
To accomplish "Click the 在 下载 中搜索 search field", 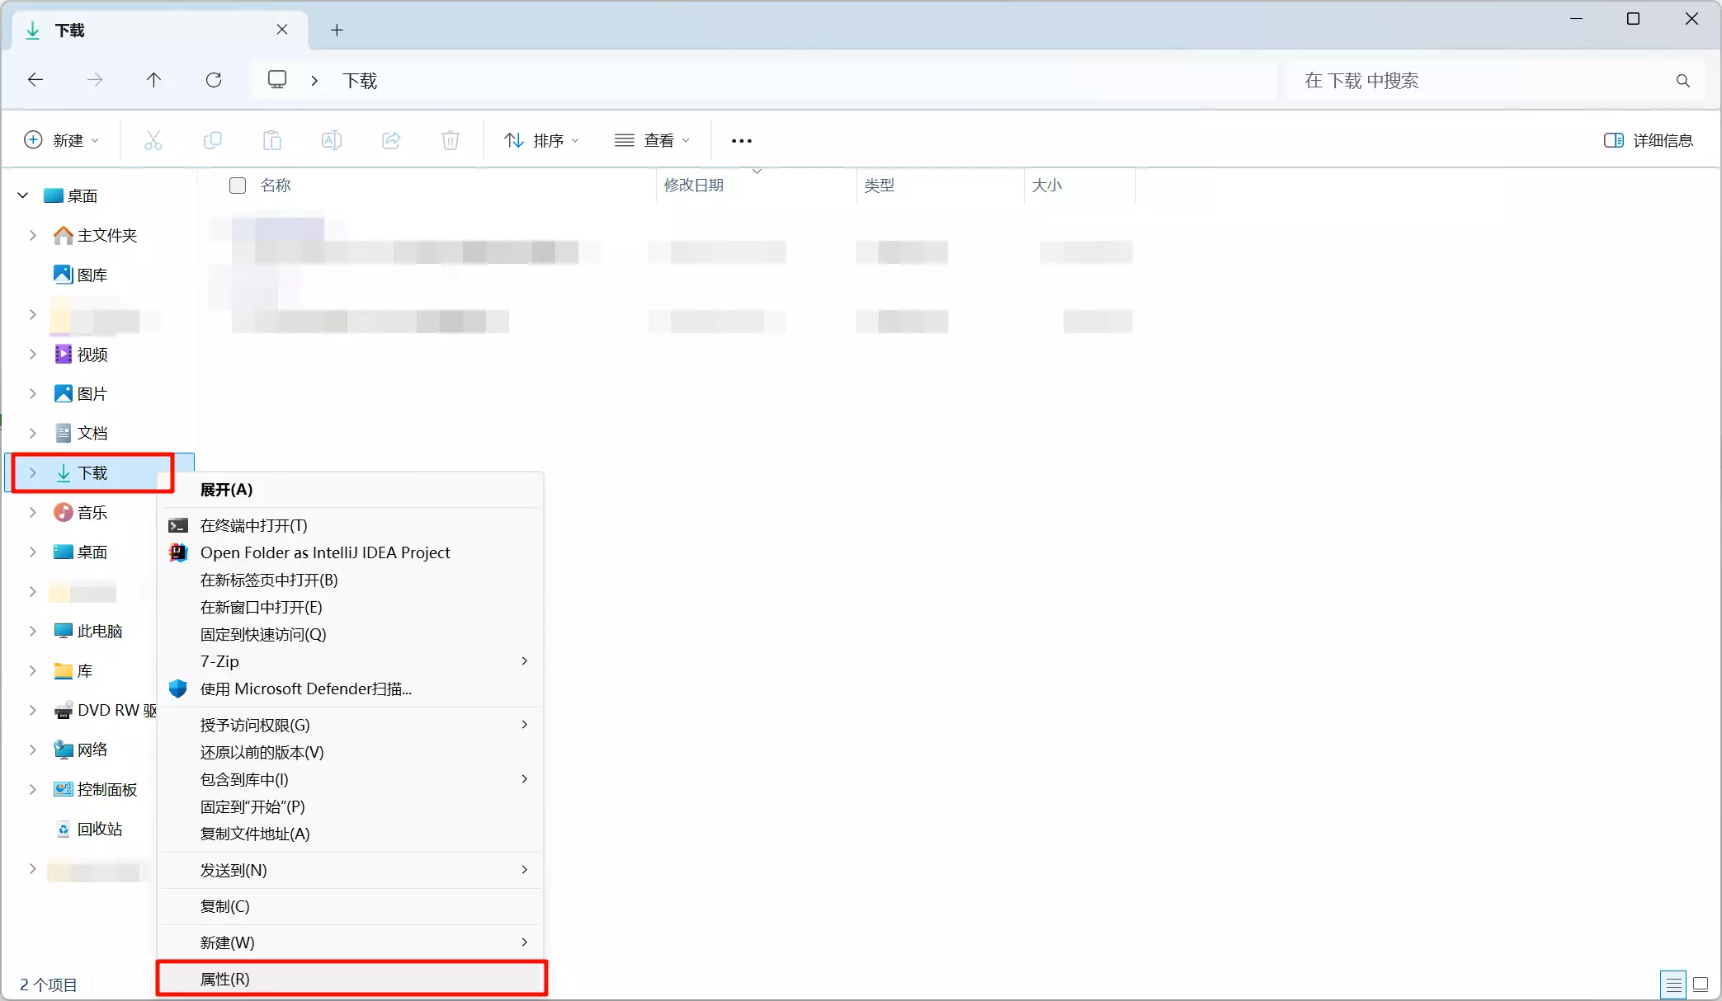I will tap(1485, 80).
